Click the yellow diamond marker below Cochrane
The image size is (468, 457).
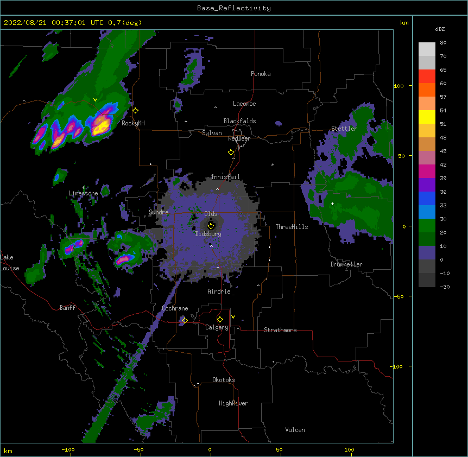click(185, 320)
